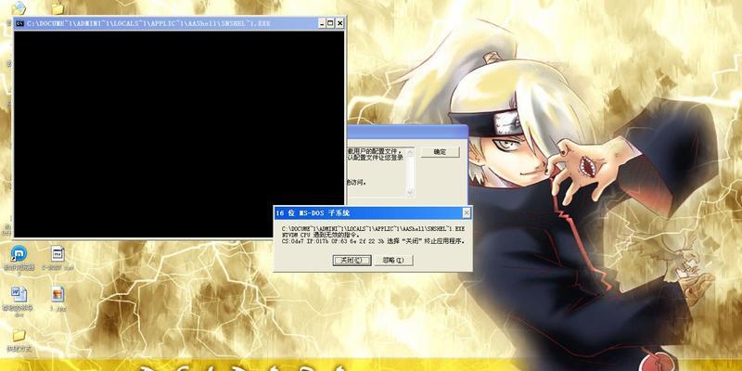The height and width of the screenshot is (371, 742).
Task: Click the C:\DOCUME~1 path text in the error dialog
Action: tap(373, 228)
